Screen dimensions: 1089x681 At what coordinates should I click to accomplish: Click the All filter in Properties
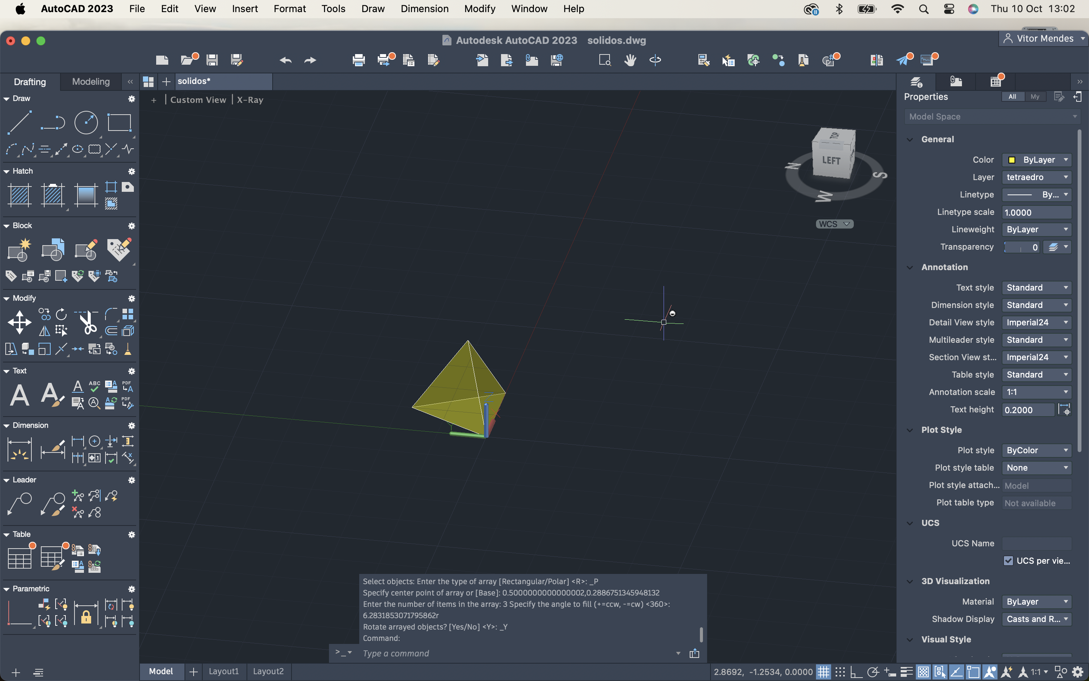tap(1012, 96)
